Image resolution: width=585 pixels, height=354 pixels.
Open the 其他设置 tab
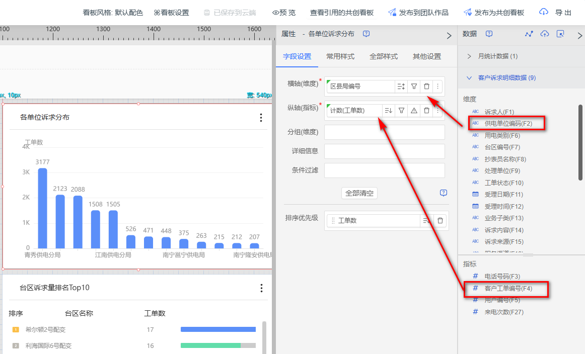click(x=426, y=56)
